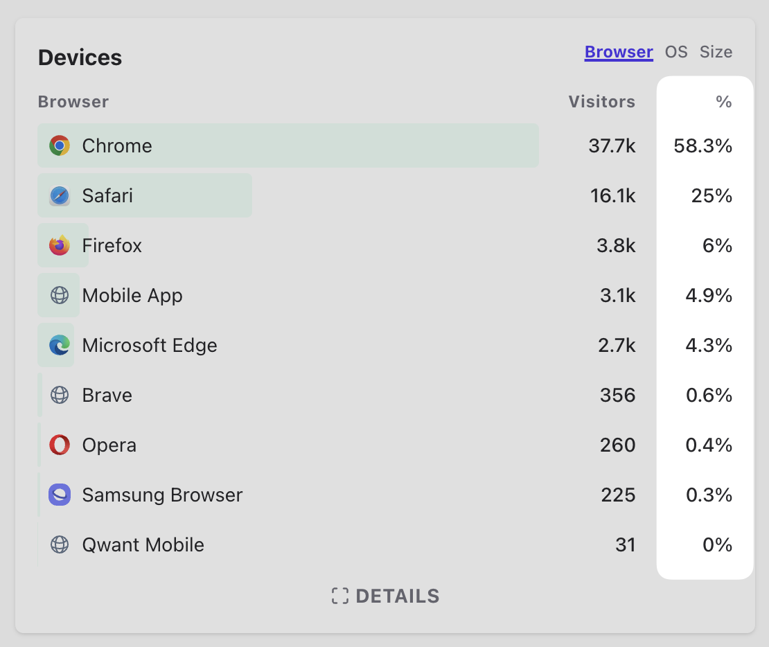Click the Samsung Browser icon
Image resolution: width=769 pixels, height=647 pixels.
[60, 495]
